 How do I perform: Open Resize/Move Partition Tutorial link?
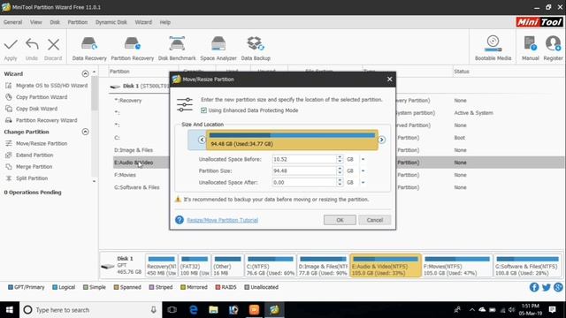click(x=222, y=220)
